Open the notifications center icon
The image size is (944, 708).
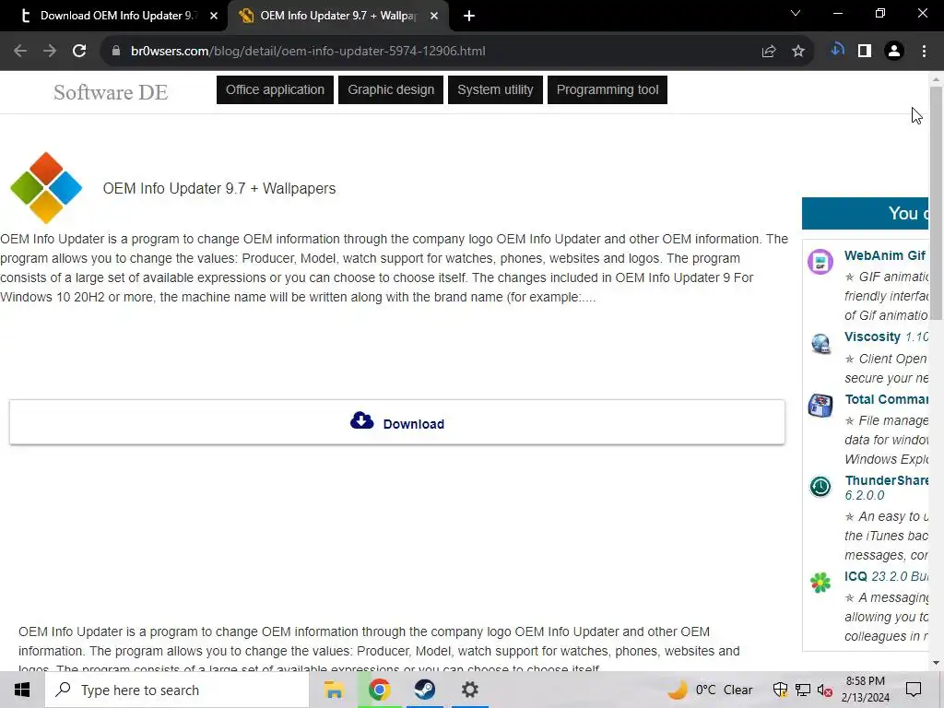point(914,690)
